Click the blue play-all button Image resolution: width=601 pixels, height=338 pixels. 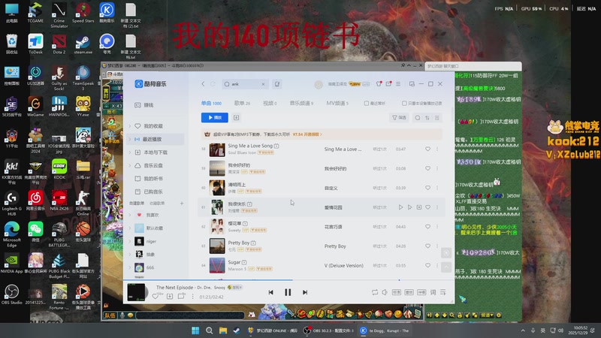215,118
